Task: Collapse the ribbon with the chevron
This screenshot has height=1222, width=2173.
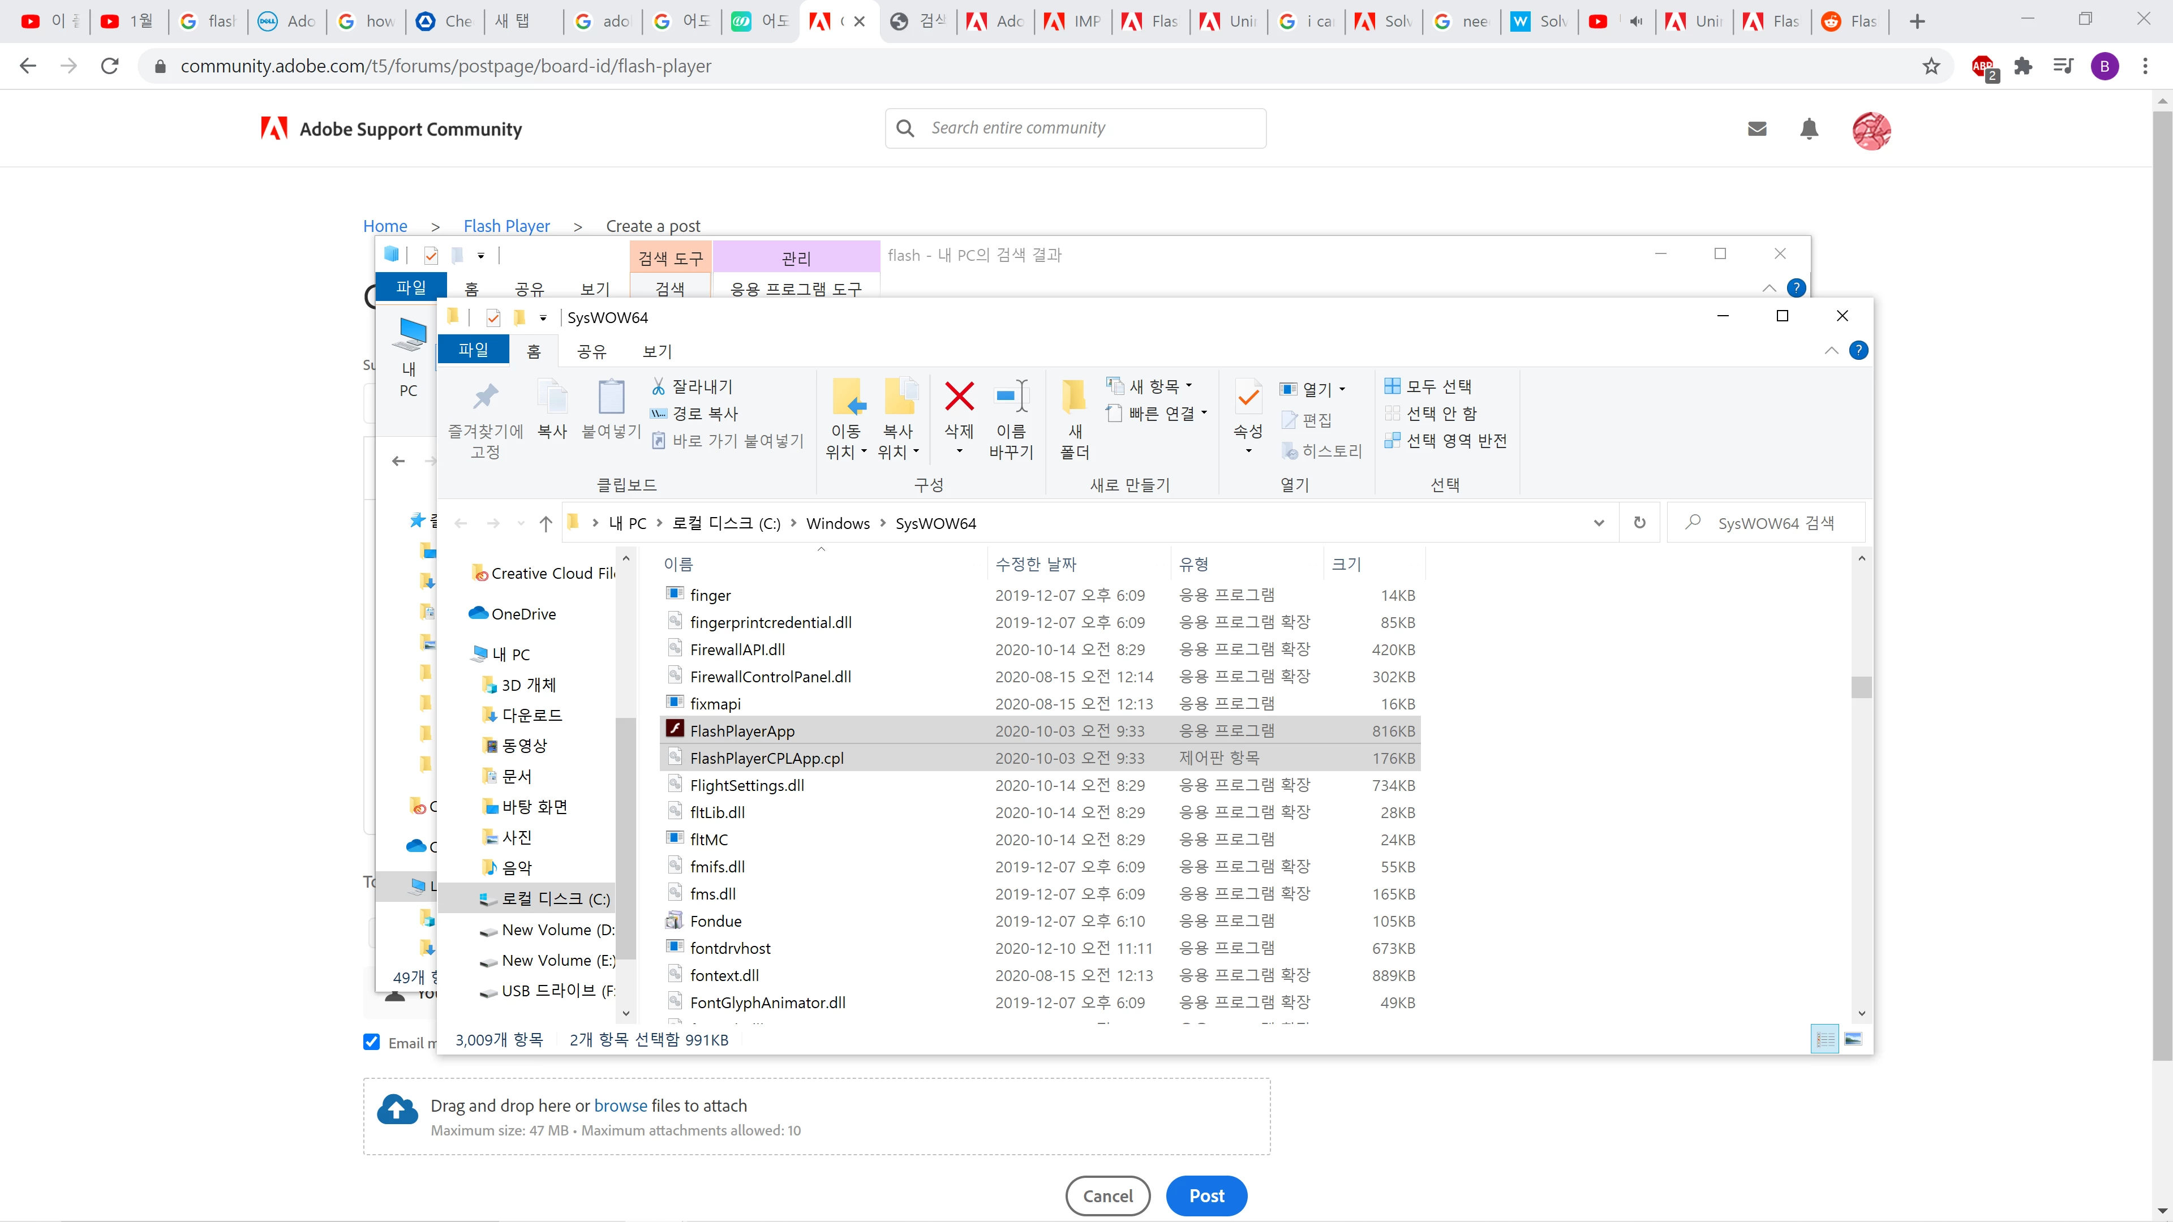Action: coord(1831,351)
